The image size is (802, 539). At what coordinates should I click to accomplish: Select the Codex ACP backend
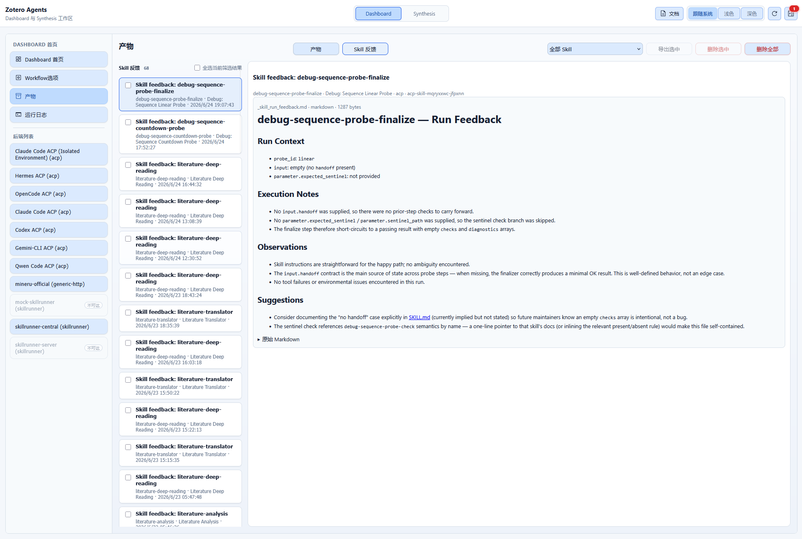[x=59, y=230]
